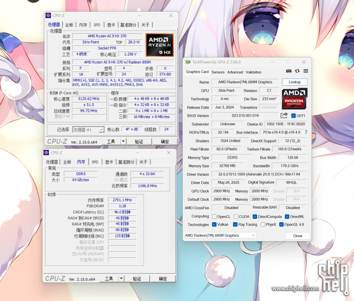Toggle the Ray Tracing checkbox
This screenshot has width=354, height=301.
[235, 224]
